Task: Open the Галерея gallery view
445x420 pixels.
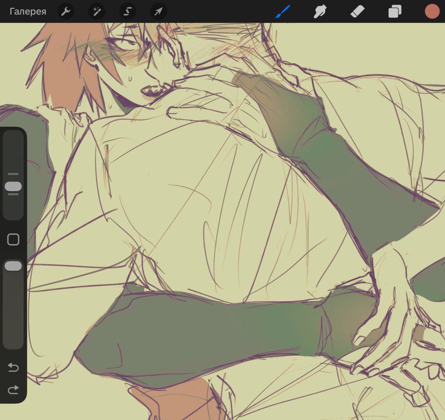Action: (x=28, y=11)
